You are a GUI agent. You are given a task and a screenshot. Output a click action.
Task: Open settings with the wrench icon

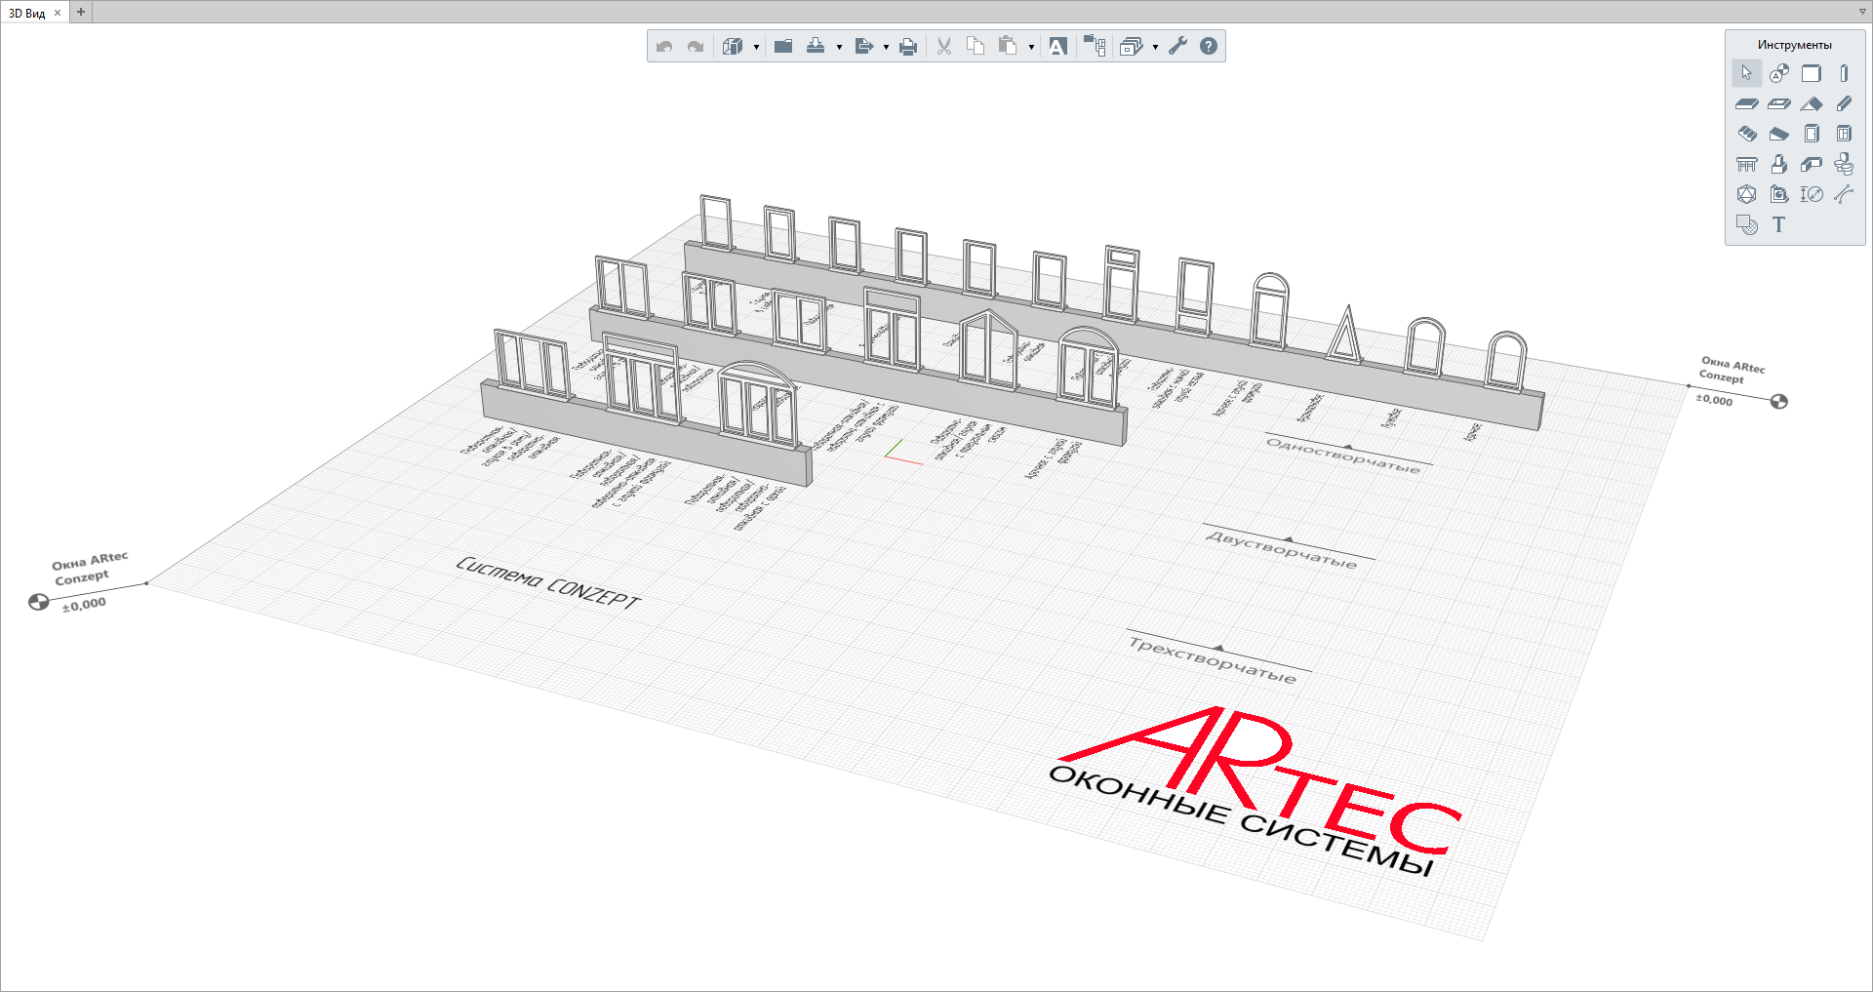[x=1178, y=46]
